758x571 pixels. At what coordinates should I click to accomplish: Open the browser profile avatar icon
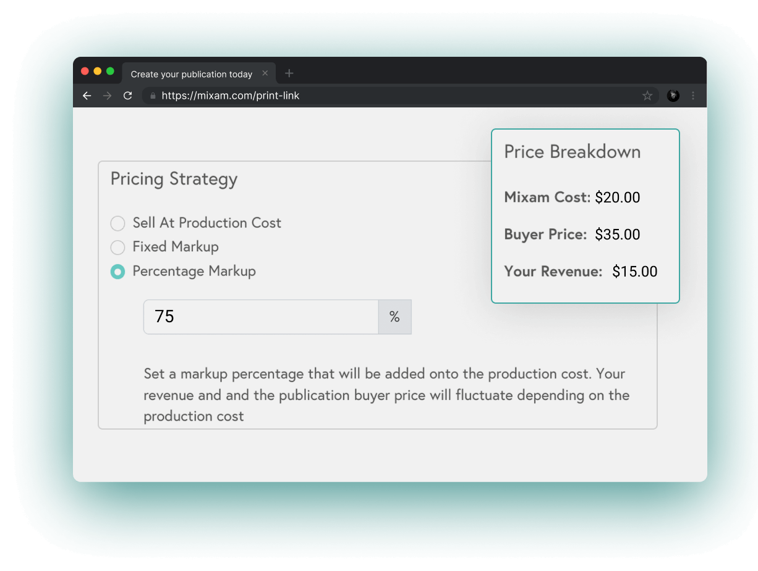[x=673, y=96]
